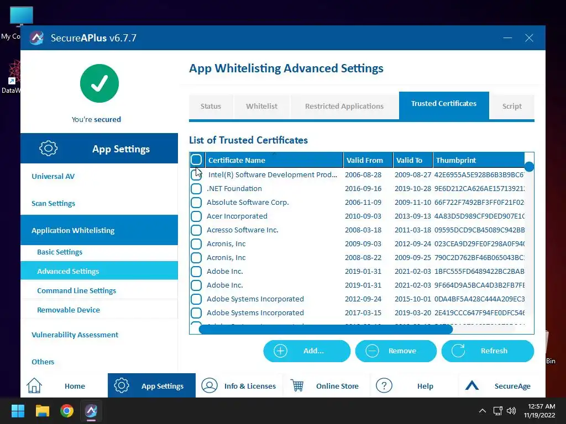Click the gear icon in bottom App Settings tab
The width and height of the screenshot is (566, 424).
121,385
